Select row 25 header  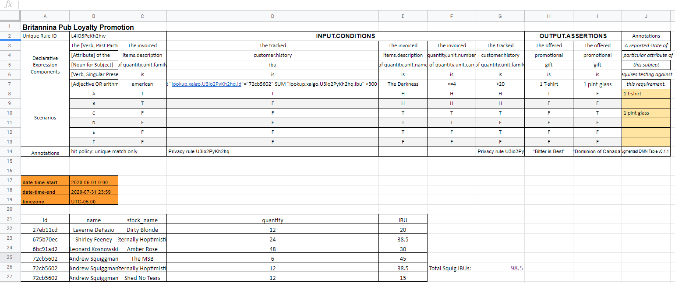tap(10, 259)
